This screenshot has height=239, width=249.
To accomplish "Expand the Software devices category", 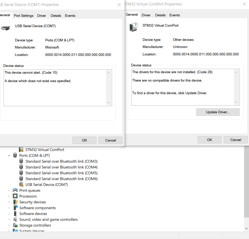I will pos(9,214).
